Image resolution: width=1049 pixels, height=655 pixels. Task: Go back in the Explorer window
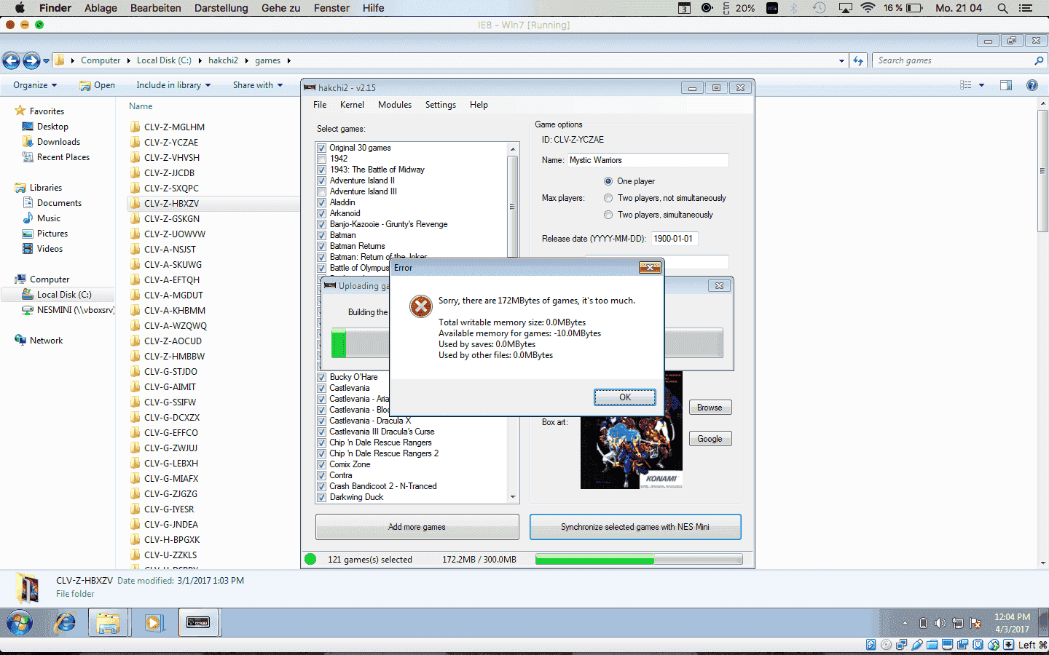pos(11,60)
